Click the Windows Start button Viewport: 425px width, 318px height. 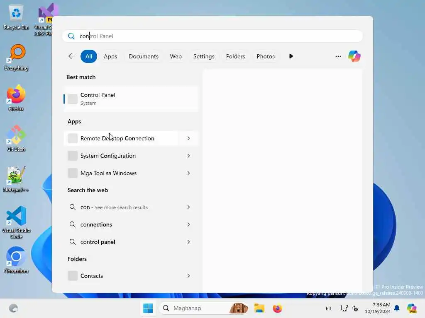pyautogui.click(x=148, y=308)
